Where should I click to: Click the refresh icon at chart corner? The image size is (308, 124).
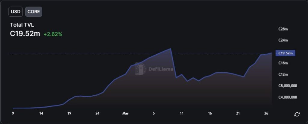[297, 114]
